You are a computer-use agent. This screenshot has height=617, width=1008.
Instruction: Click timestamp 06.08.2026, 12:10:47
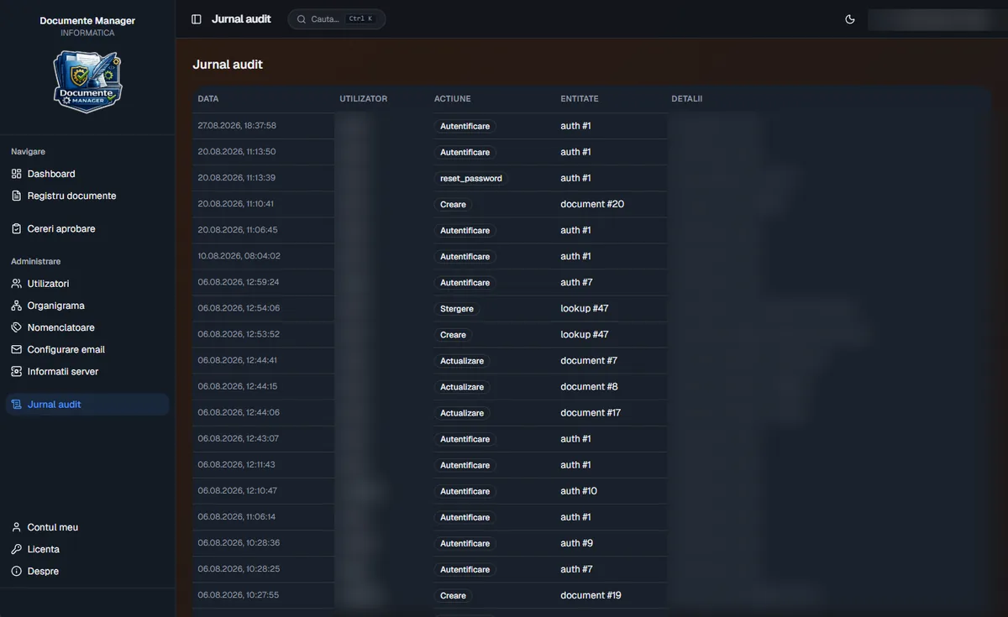[x=237, y=491]
